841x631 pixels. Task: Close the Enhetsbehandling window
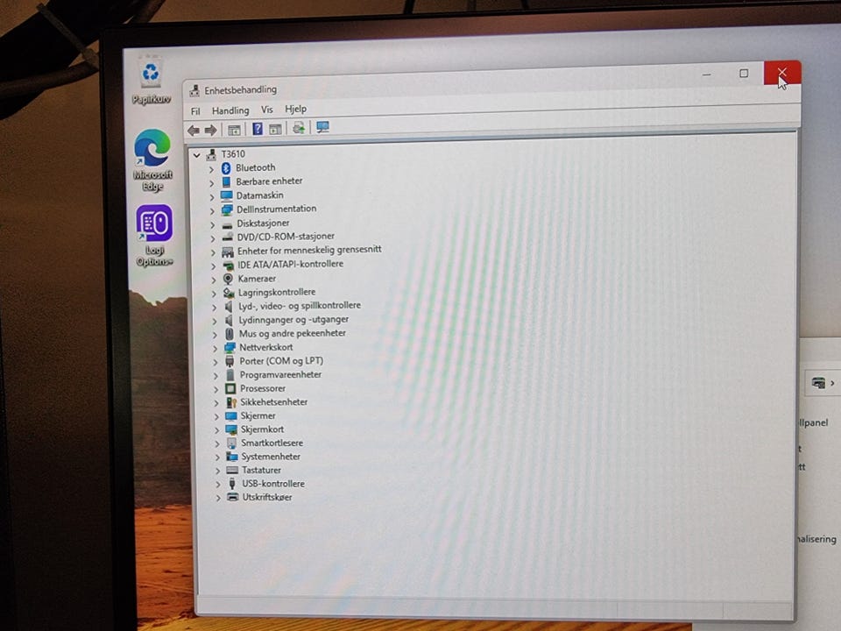click(782, 73)
